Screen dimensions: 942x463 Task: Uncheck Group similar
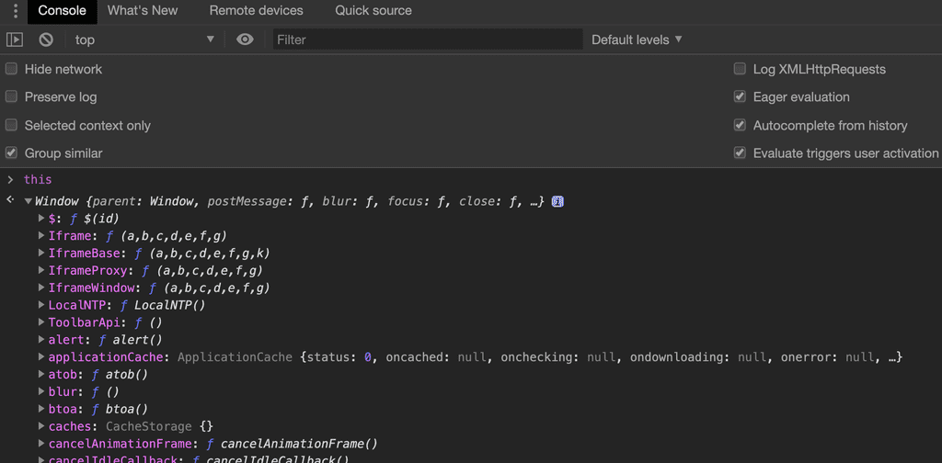tap(12, 152)
